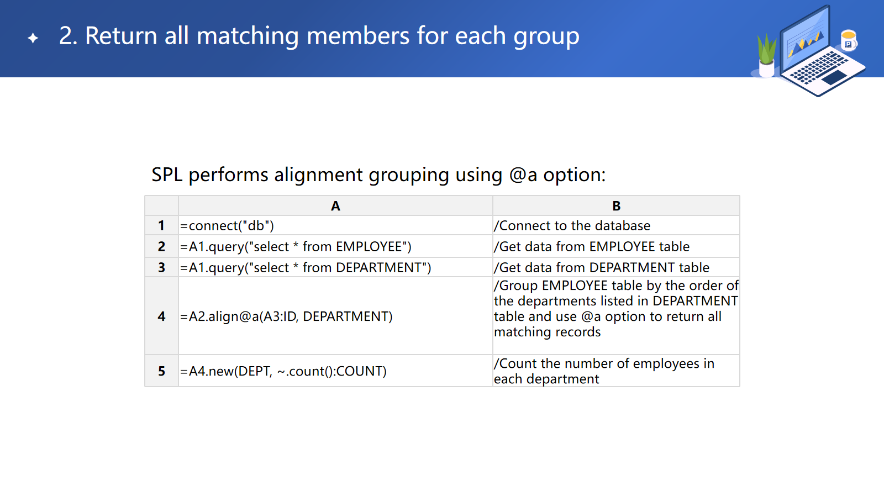Click row number 5 in the table
This screenshot has height=497, width=884.
161,371
